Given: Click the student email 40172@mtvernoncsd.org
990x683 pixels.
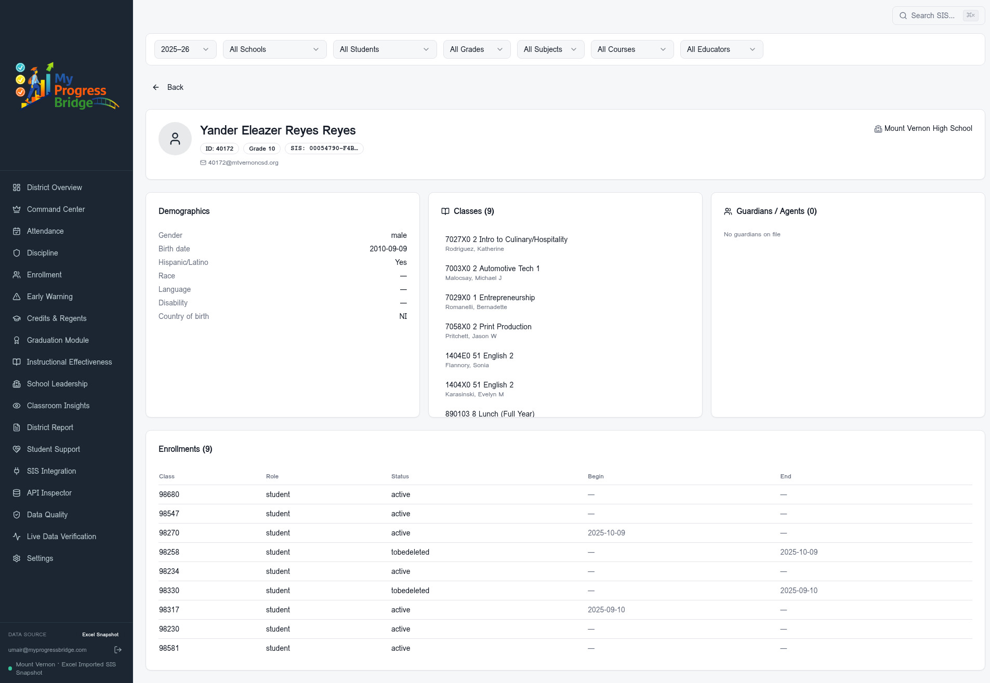Looking at the screenshot, I should (243, 163).
